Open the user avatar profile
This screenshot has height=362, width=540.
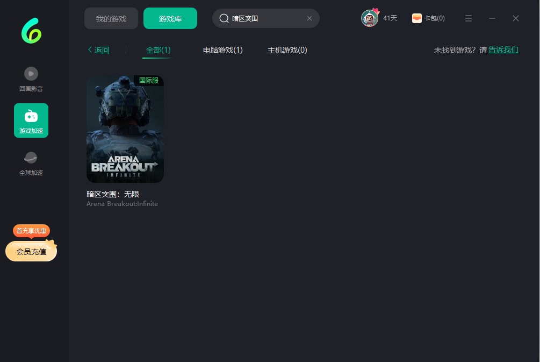tap(370, 18)
